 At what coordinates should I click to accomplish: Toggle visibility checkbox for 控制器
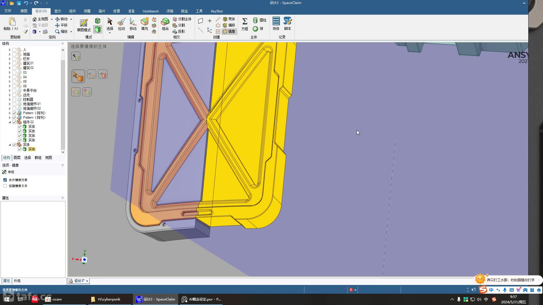point(14,99)
